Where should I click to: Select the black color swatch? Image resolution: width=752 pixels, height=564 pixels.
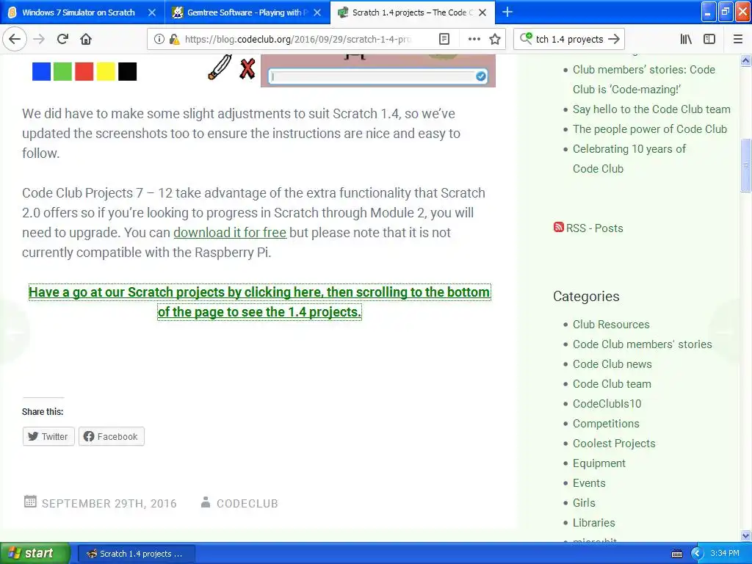tap(128, 71)
